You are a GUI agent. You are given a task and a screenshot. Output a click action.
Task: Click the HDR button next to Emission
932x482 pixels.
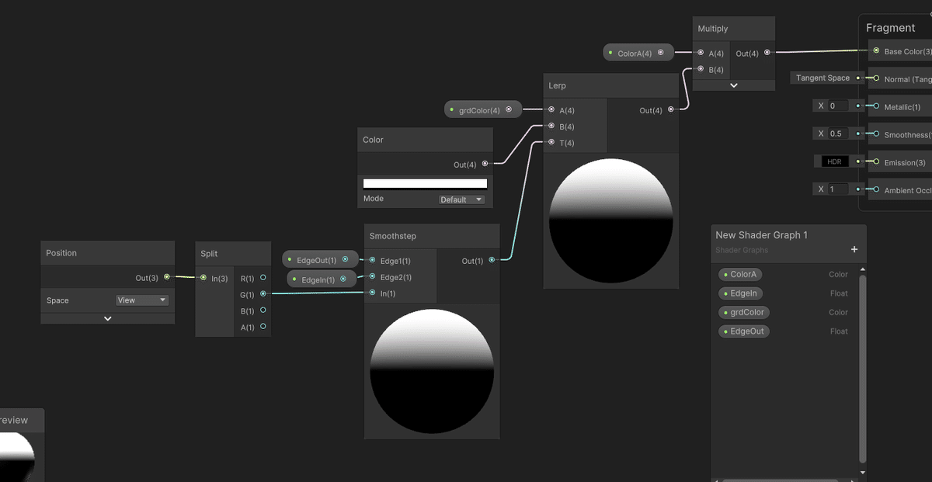pos(834,161)
